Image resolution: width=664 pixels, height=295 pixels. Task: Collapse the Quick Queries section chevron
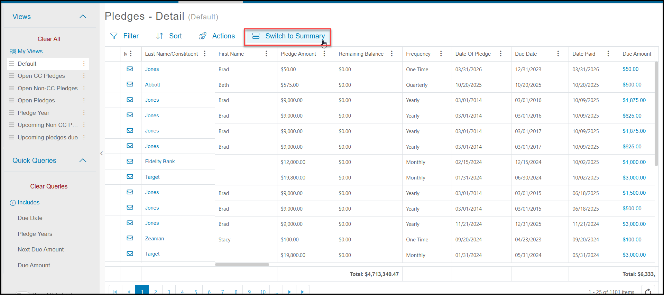coord(83,160)
